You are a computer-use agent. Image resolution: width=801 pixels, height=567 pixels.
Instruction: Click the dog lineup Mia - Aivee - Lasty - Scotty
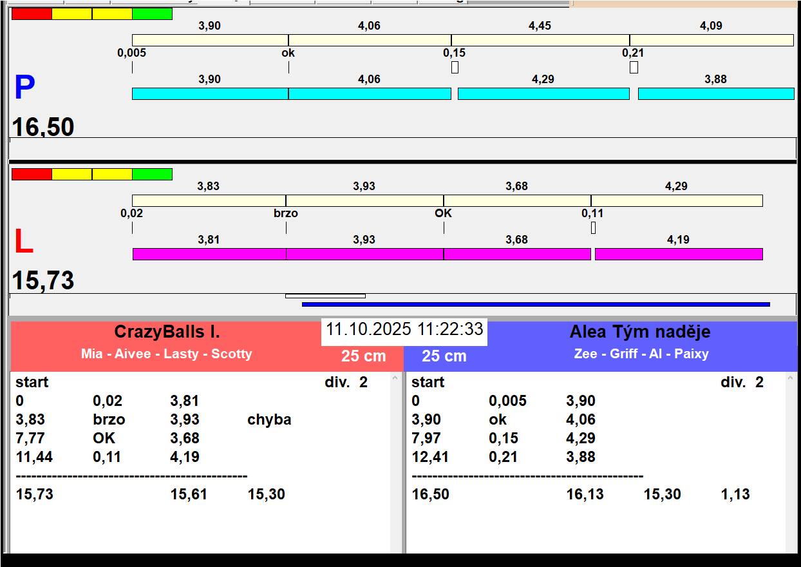click(x=167, y=354)
